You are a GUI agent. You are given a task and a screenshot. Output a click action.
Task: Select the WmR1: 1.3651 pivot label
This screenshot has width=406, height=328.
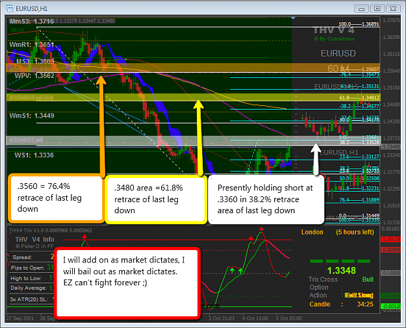[x=32, y=45]
